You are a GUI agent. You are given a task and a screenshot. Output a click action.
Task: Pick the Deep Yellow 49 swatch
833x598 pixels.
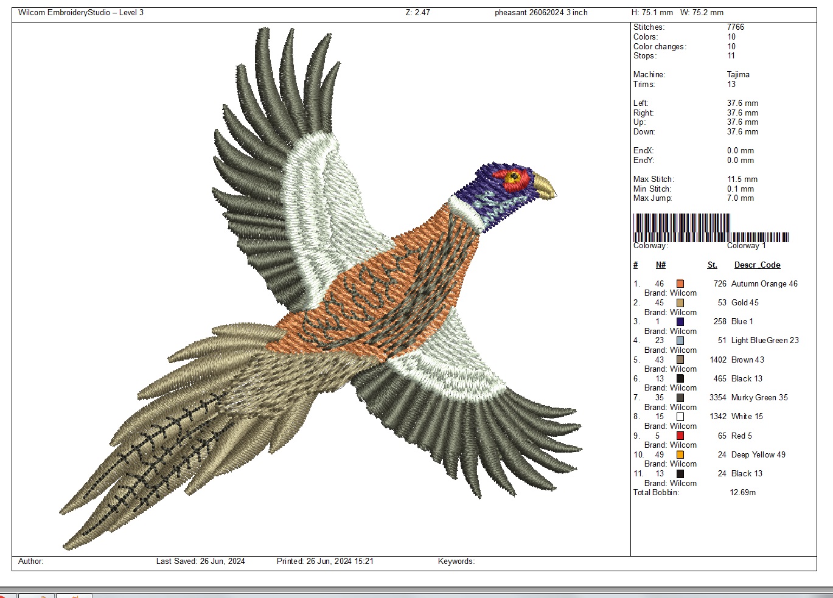pyautogui.click(x=680, y=454)
